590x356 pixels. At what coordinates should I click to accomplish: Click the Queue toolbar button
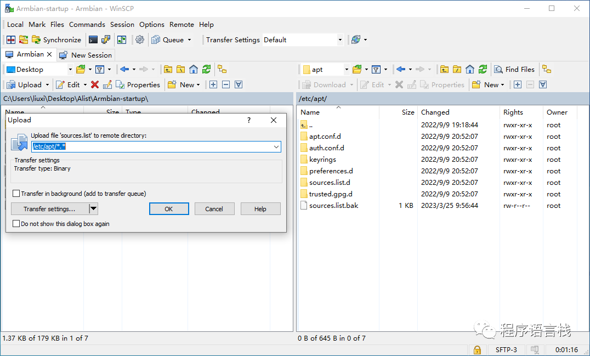click(x=168, y=39)
